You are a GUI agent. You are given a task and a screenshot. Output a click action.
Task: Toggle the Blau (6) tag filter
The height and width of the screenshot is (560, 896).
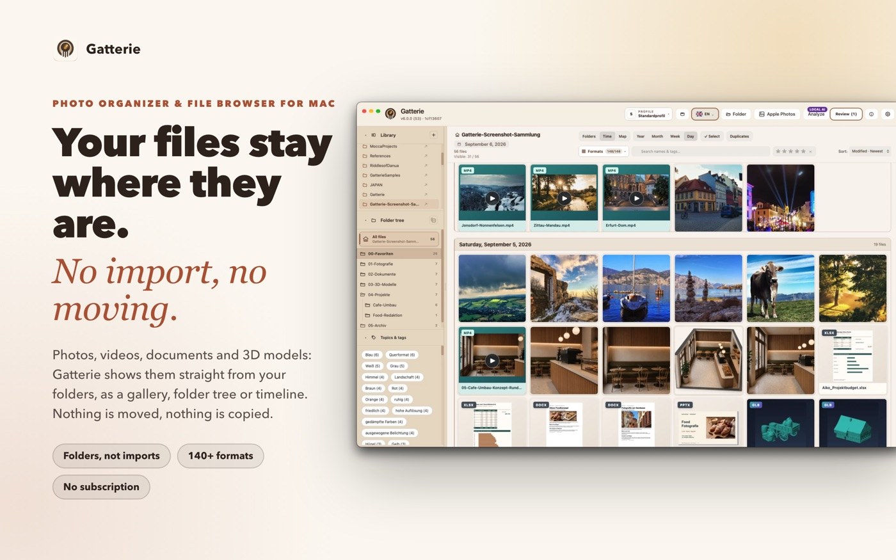pos(372,355)
